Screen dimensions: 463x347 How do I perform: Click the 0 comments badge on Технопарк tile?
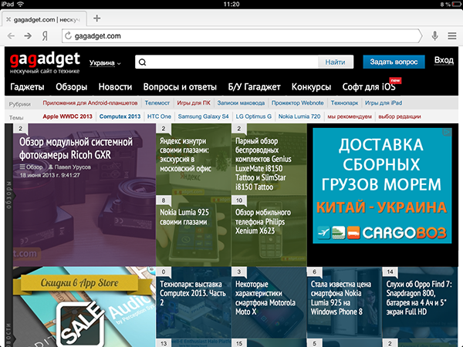coord(164,271)
